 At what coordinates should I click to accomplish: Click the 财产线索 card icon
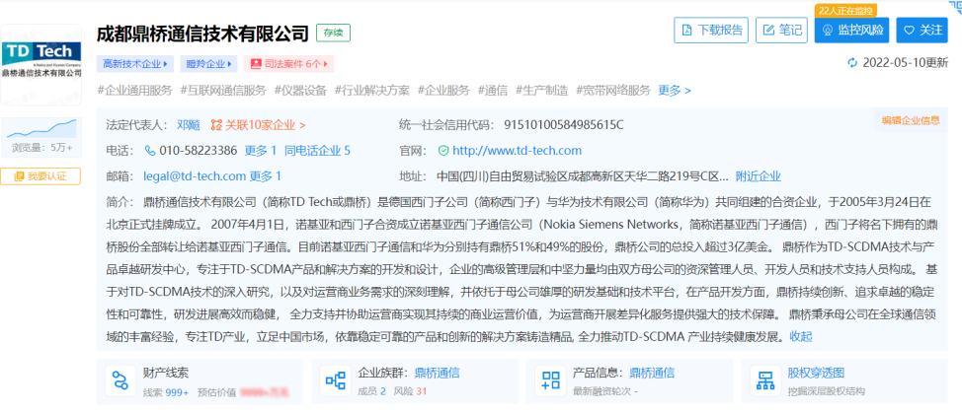[x=120, y=380]
